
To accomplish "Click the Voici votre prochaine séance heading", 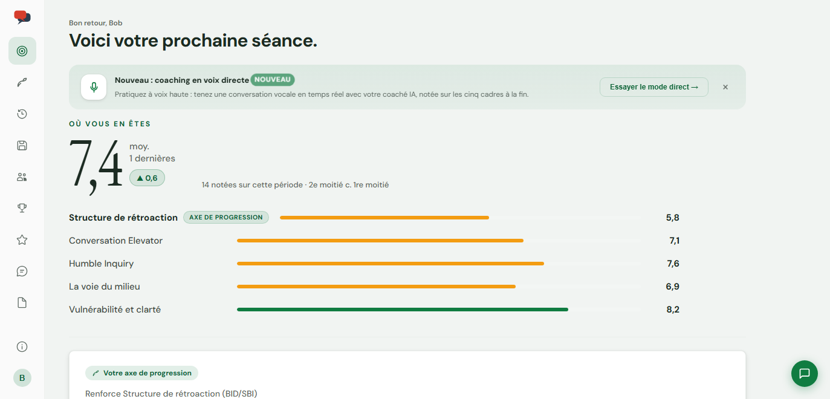I will pyautogui.click(x=193, y=41).
